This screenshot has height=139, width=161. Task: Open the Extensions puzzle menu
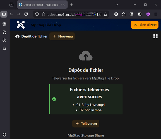[124, 14]
